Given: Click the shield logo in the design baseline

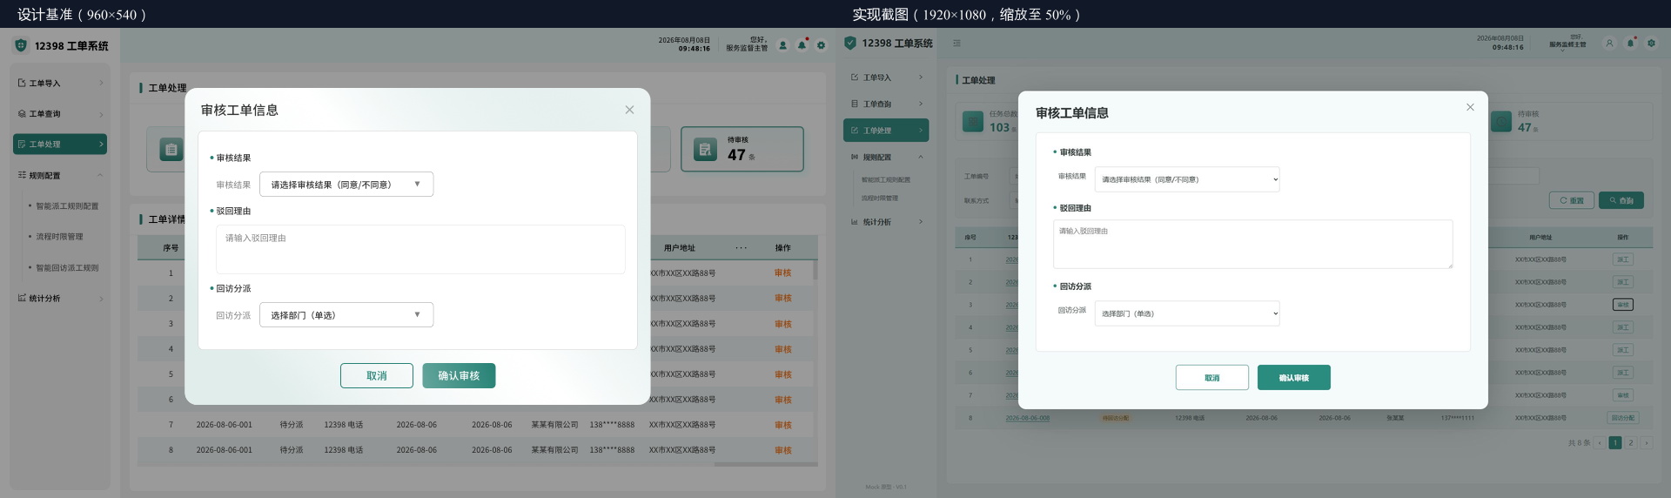Looking at the screenshot, I should [x=21, y=45].
